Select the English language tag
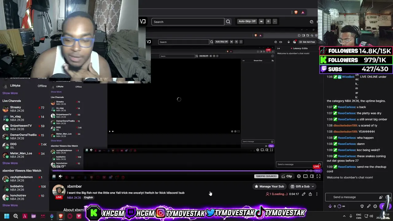This screenshot has height=221, width=393. 88,197
